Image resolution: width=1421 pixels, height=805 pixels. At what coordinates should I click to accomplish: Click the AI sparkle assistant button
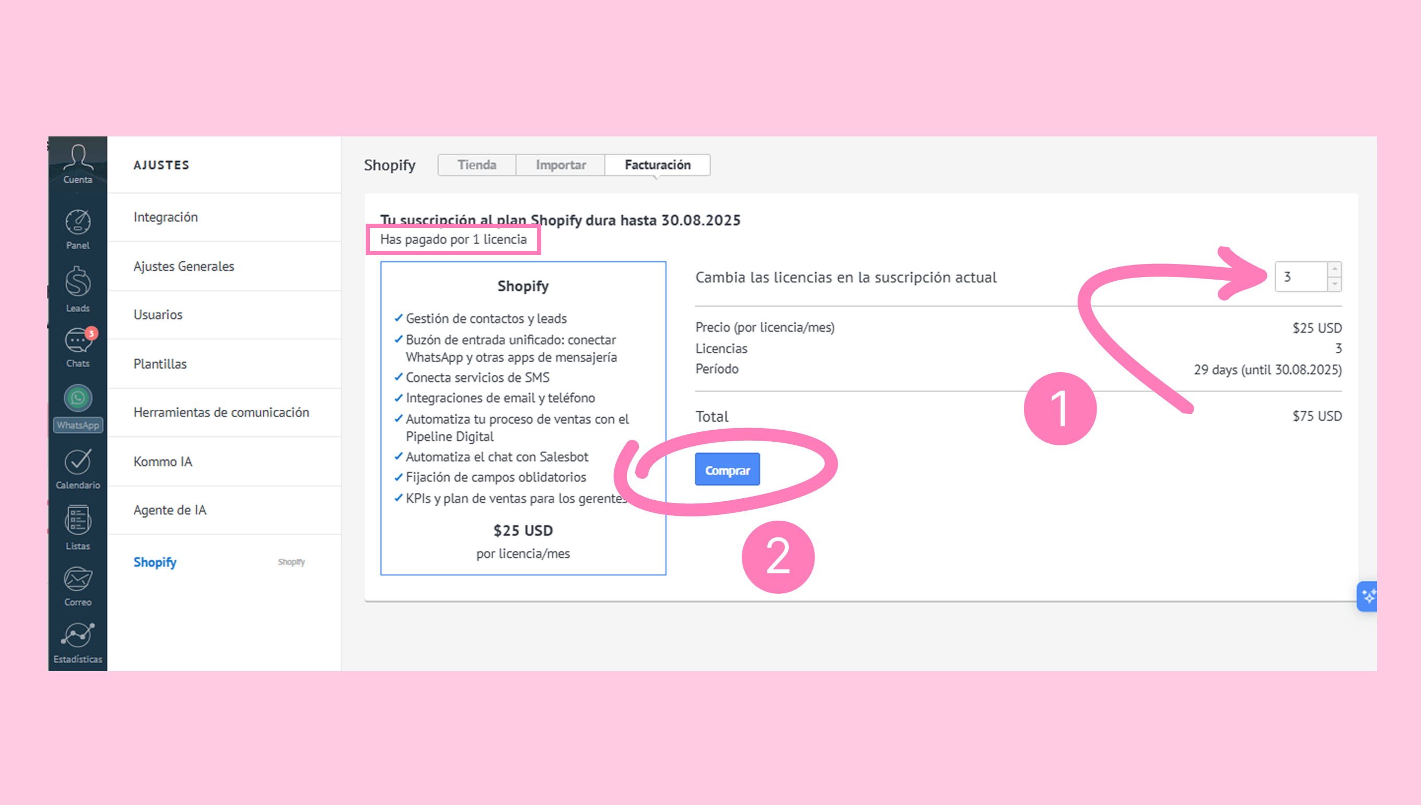click(x=1367, y=596)
